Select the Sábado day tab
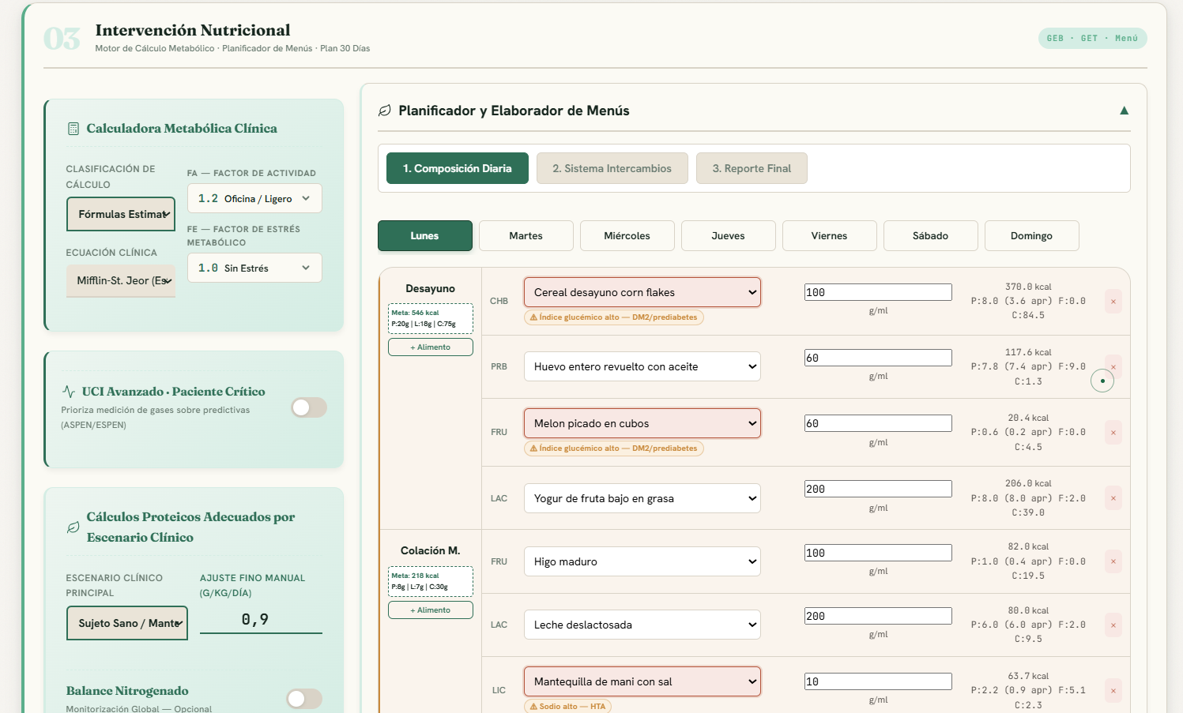Screen dimensions: 1183x713 [x=931, y=235]
